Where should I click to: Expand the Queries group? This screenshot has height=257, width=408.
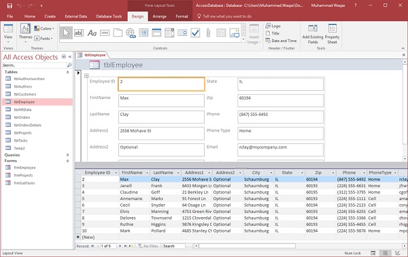pos(67,155)
